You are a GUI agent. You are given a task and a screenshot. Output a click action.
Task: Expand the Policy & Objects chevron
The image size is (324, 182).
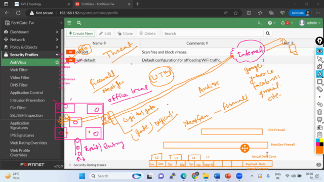click(x=57, y=47)
